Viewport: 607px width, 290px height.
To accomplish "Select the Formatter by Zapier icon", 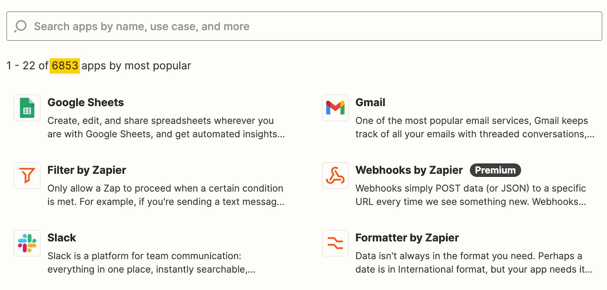I will click(x=335, y=243).
